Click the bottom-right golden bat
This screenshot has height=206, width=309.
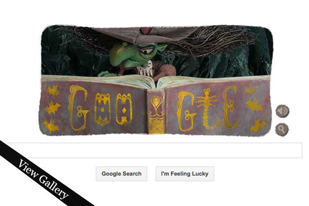[x=258, y=126]
